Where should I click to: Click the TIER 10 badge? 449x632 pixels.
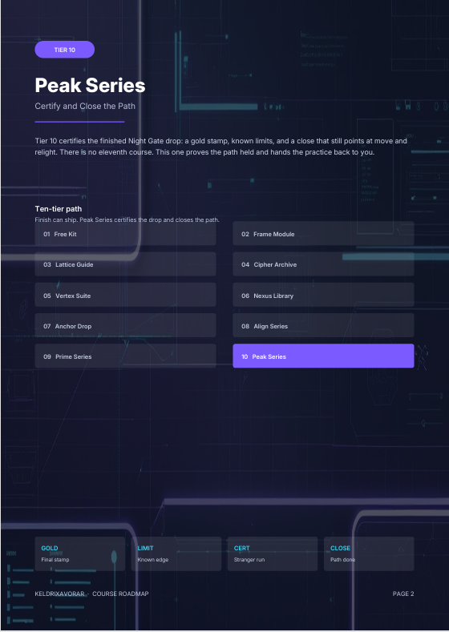click(65, 50)
